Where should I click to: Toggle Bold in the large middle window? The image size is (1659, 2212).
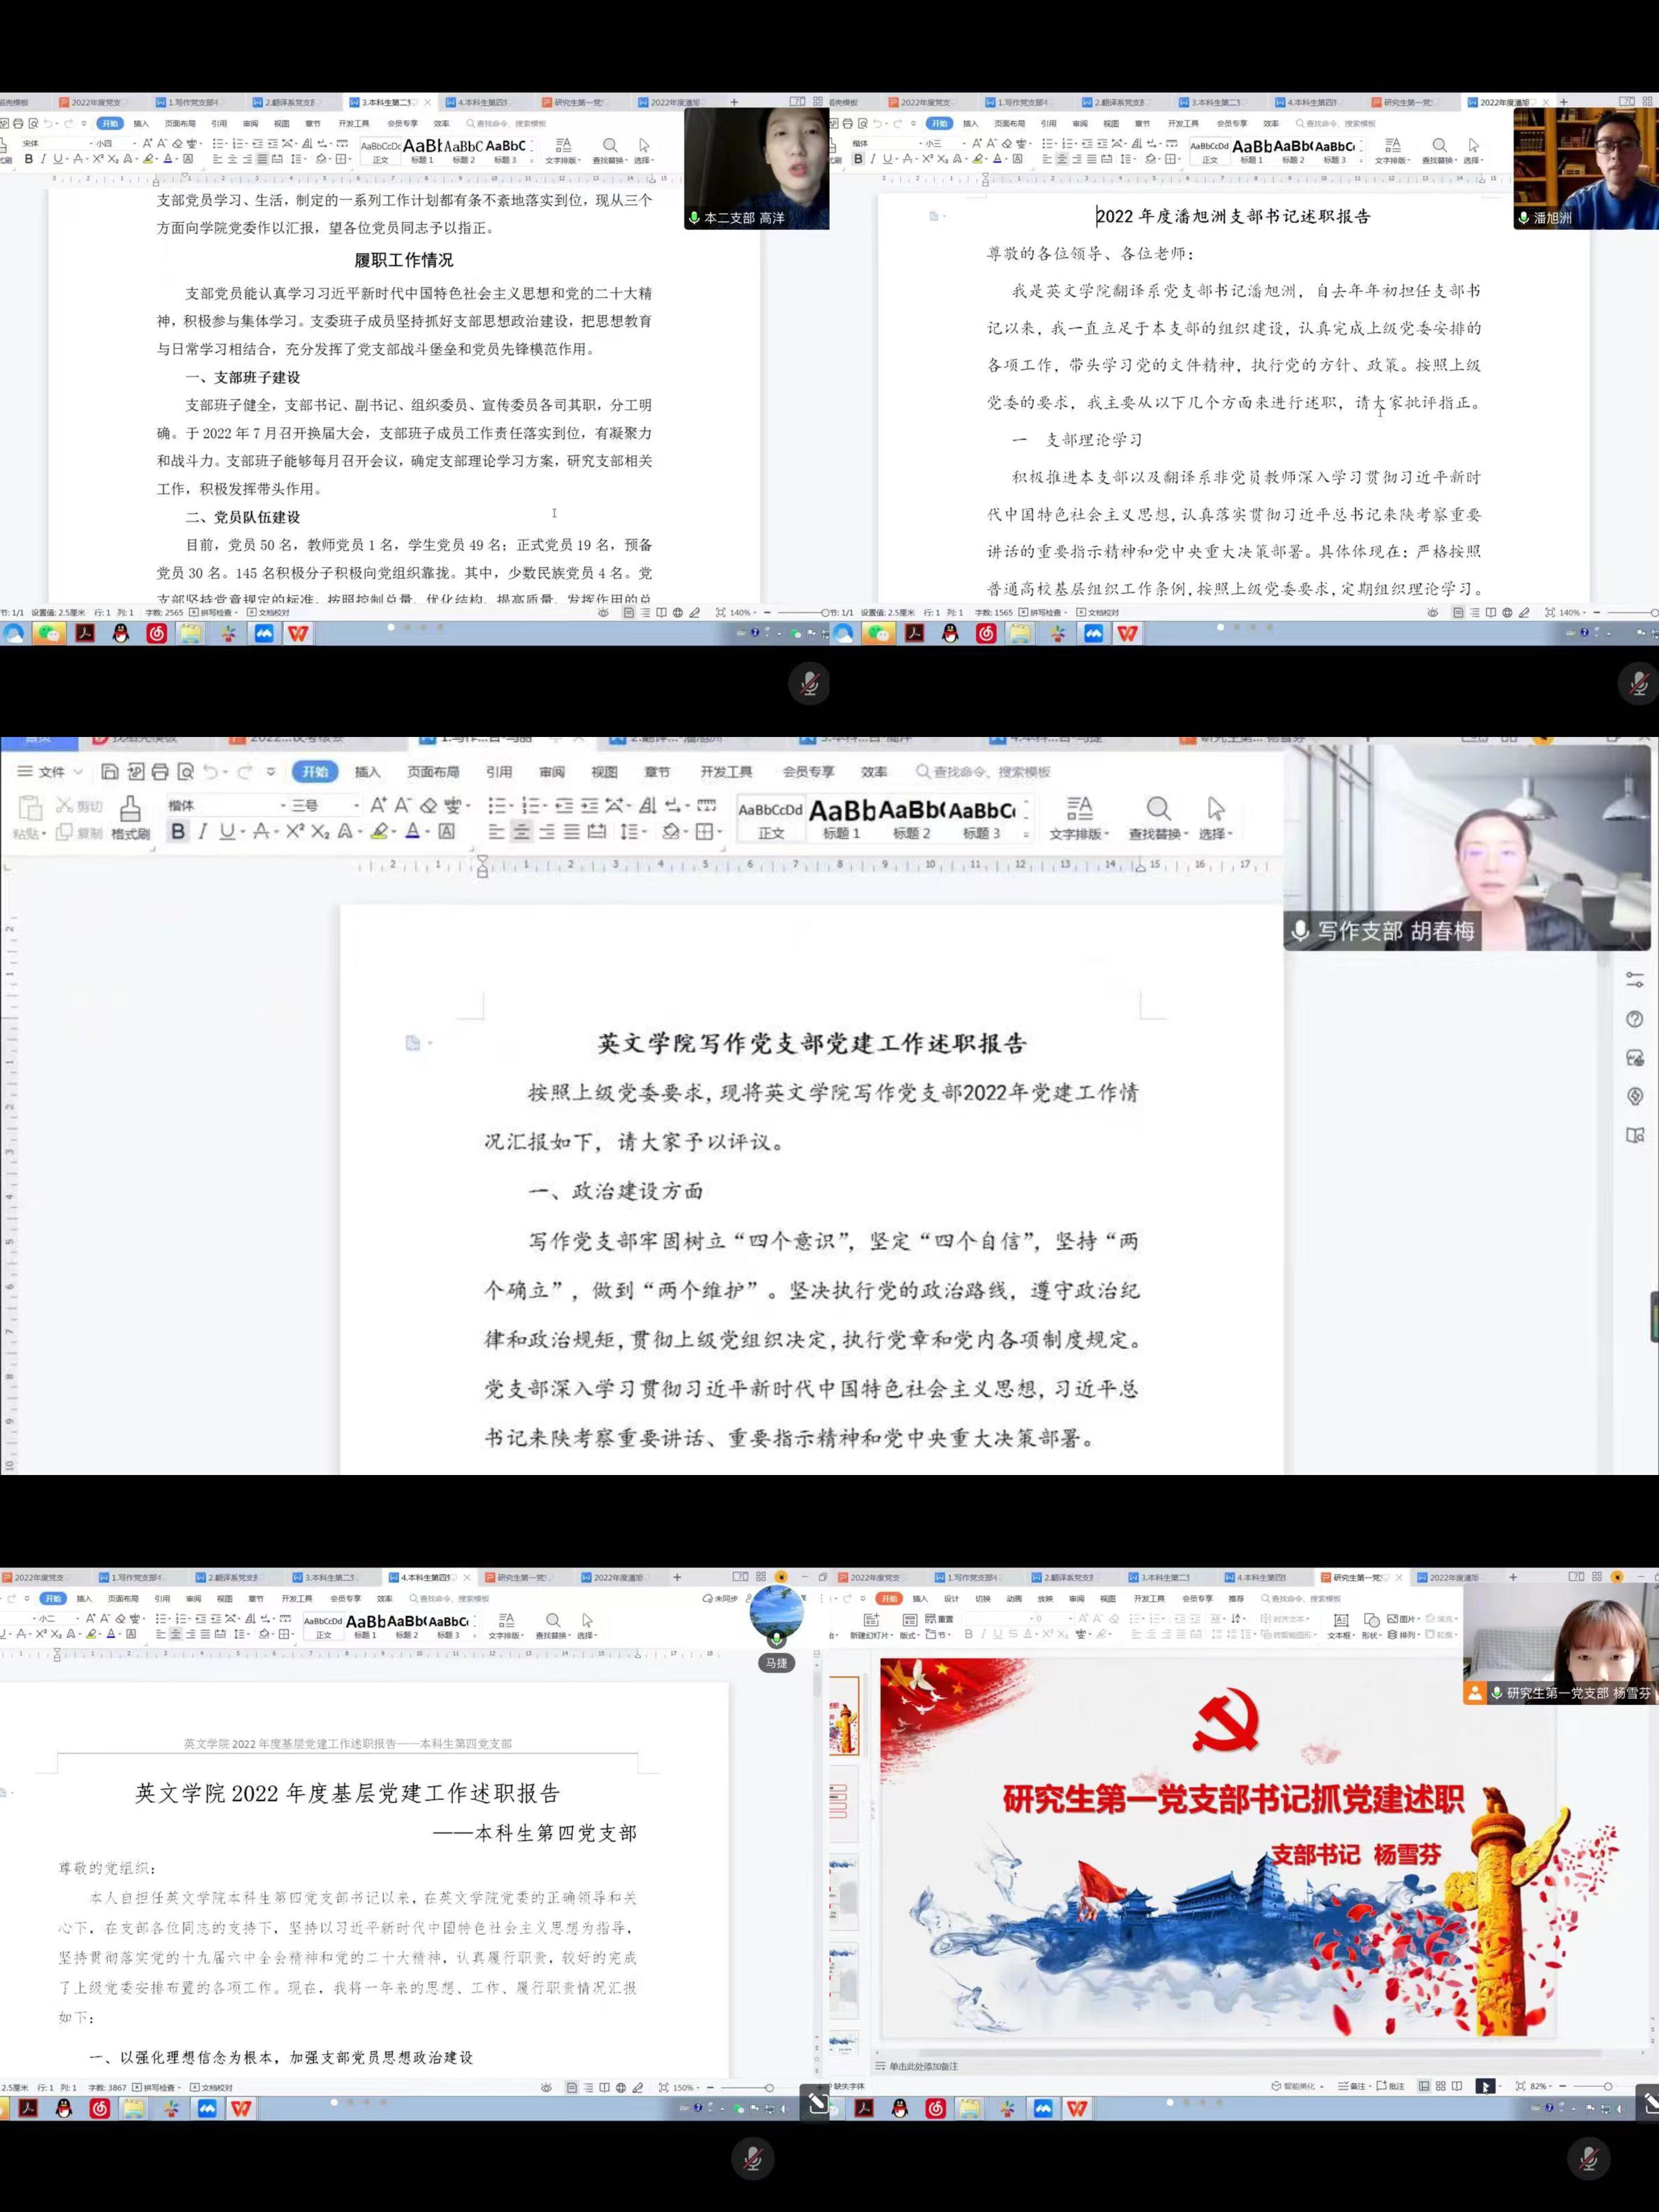click(178, 832)
